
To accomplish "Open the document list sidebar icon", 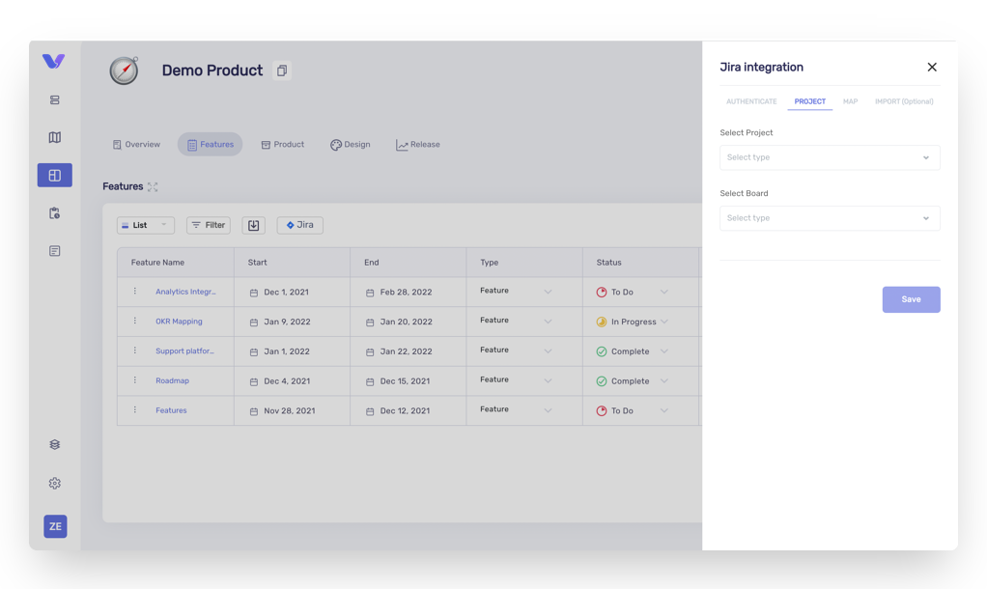I will click(x=55, y=251).
